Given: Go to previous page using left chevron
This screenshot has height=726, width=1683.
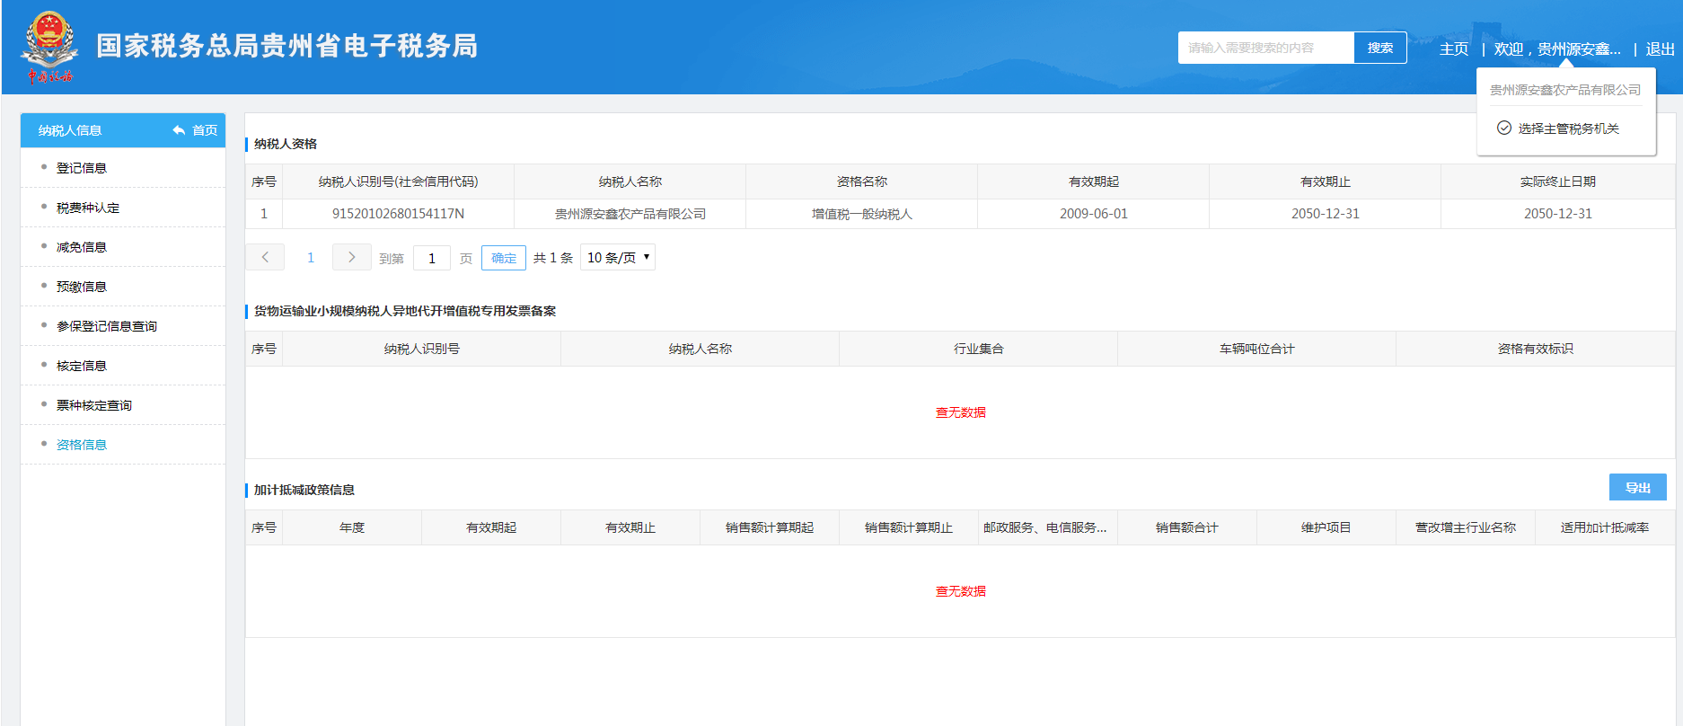Looking at the screenshot, I should coord(265,258).
